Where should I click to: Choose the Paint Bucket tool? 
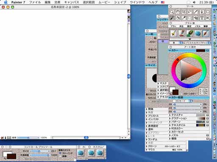tap(178, 18)
